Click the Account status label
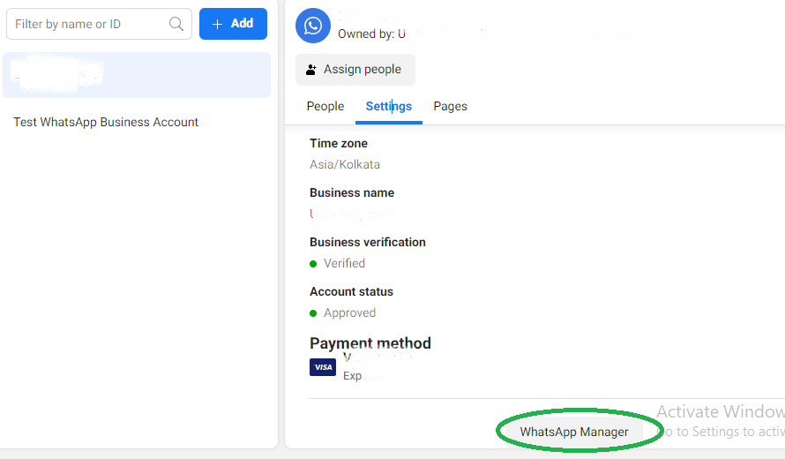This screenshot has height=459, width=785. pos(351,291)
